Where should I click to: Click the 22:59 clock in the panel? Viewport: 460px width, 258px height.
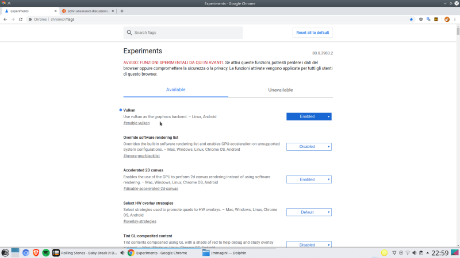[439, 253]
